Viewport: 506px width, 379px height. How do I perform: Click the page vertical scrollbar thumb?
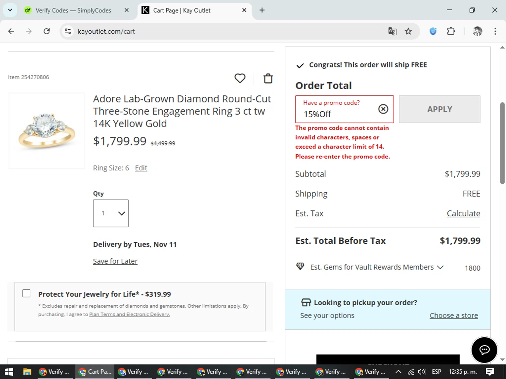tap(502, 143)
